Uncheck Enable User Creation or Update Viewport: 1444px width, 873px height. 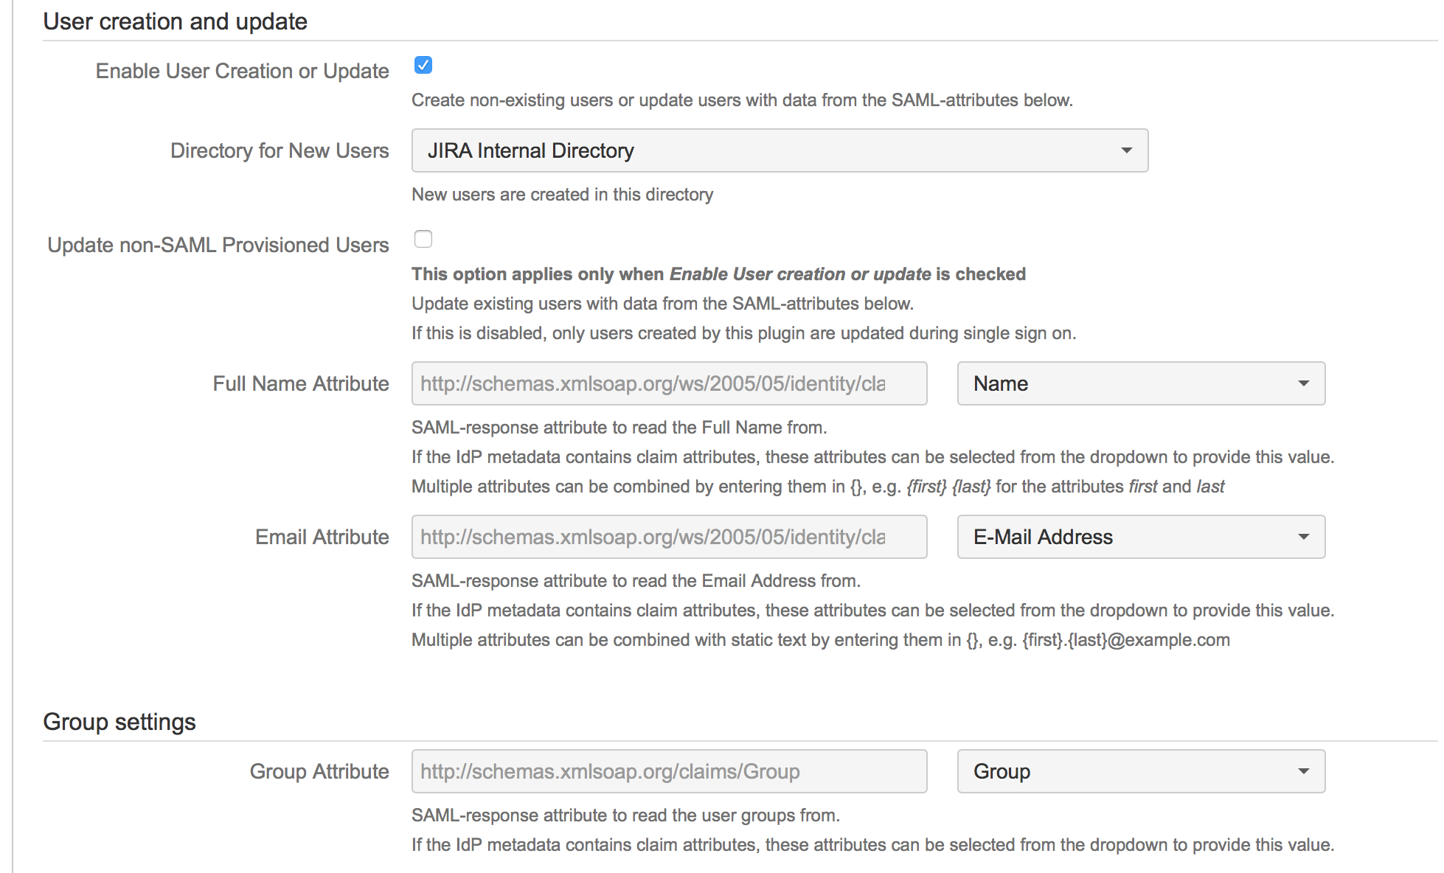(x=423, y=66)
